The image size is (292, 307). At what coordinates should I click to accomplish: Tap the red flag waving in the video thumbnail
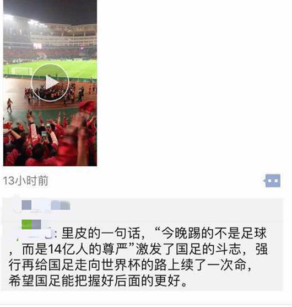click(87, 105)
